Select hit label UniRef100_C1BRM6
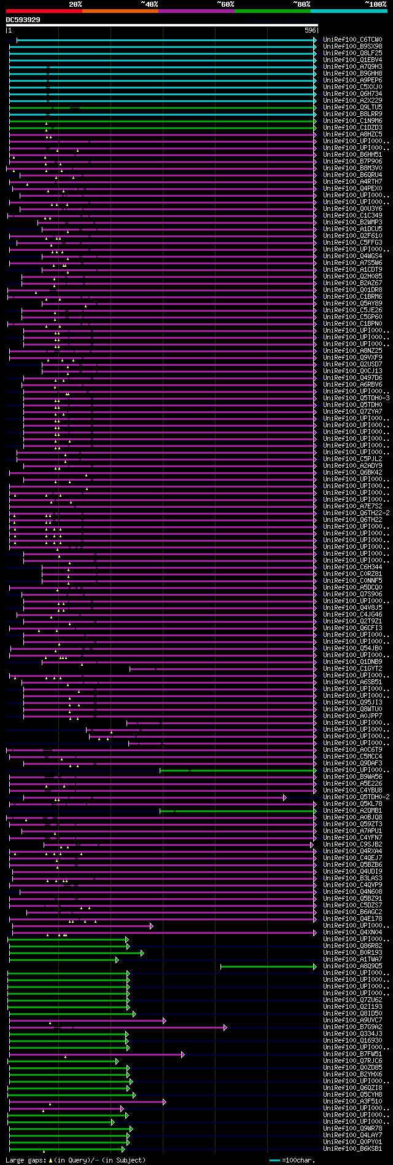This screenshot has height=1165, width=393. (x=352, y=297)
